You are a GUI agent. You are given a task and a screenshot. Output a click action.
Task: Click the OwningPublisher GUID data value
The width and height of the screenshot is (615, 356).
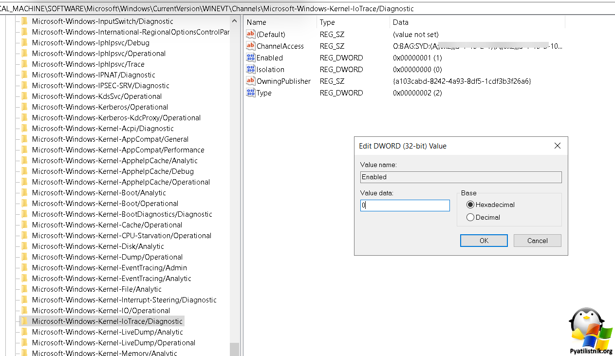tap(462, 81)
